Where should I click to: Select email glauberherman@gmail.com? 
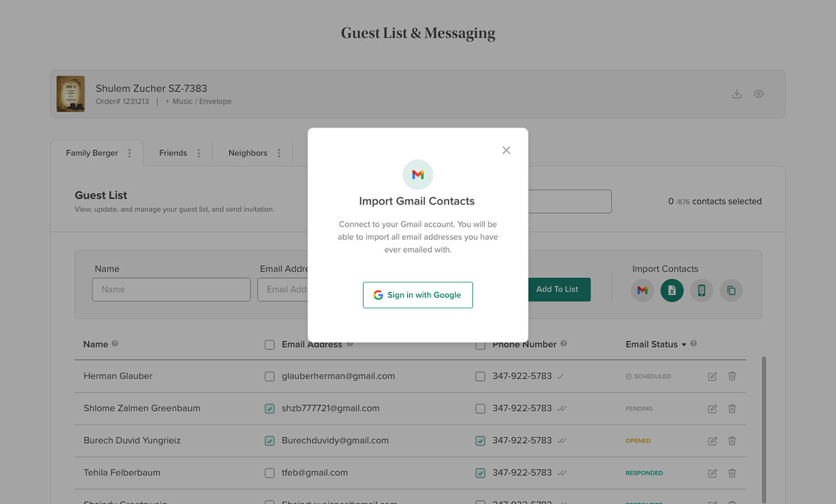click(338, 376)
